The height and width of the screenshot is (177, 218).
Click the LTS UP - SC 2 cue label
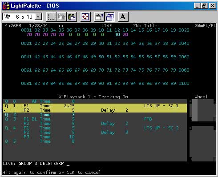(161, 128)
